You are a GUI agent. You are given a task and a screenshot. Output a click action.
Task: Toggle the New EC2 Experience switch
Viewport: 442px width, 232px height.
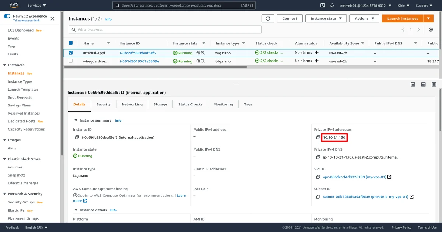(7, 16)
